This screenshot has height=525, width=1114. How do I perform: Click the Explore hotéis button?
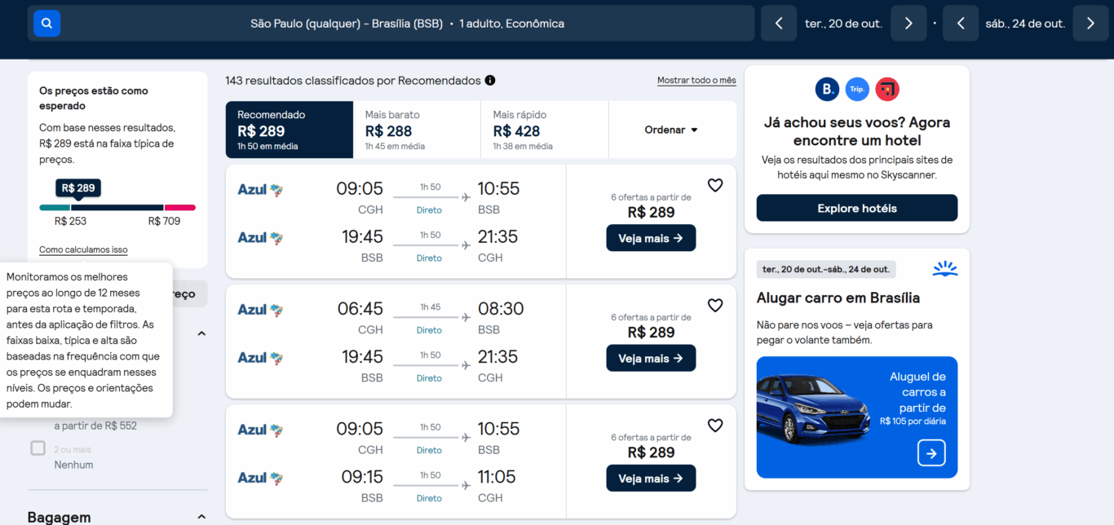pos(856,208)
